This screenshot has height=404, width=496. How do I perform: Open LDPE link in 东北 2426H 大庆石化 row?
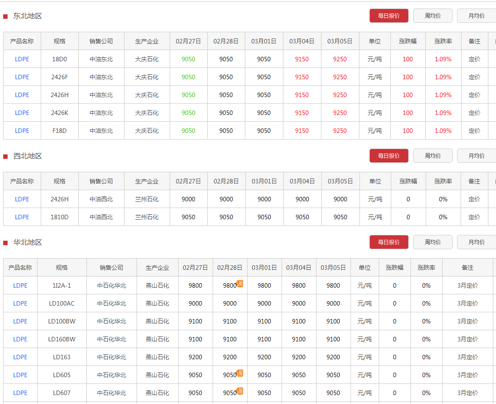tap(22, 95)
